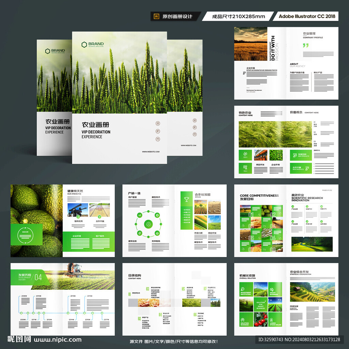The height and width of the screenshot is (349, 349).
Task: Click the WWW.WEBSITE.COM link on the front cover
Action: click(151, 152)
